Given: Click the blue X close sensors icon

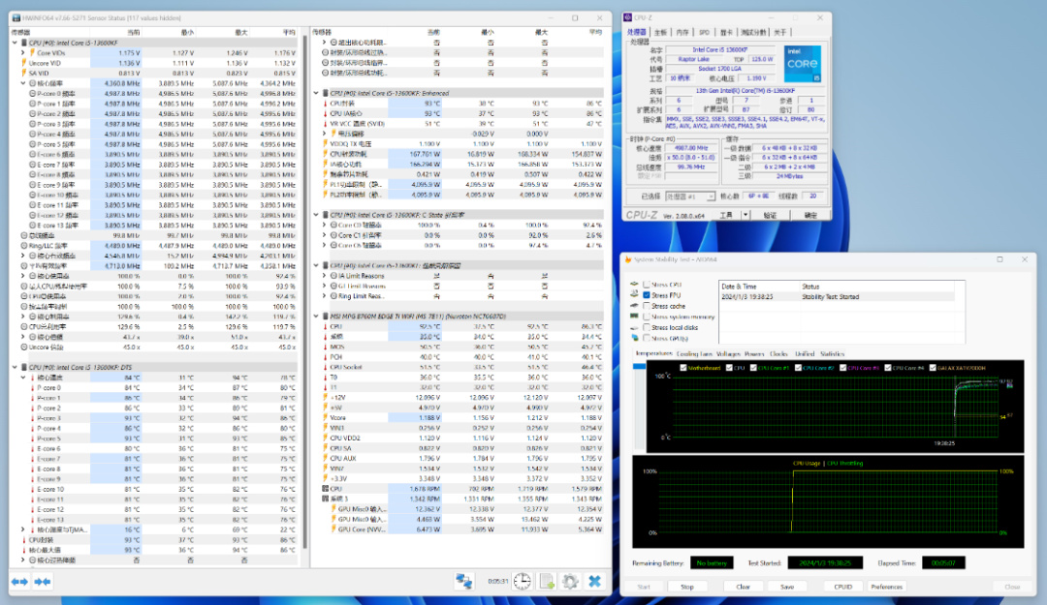Looking at the screenshot, I should (594, 581).
